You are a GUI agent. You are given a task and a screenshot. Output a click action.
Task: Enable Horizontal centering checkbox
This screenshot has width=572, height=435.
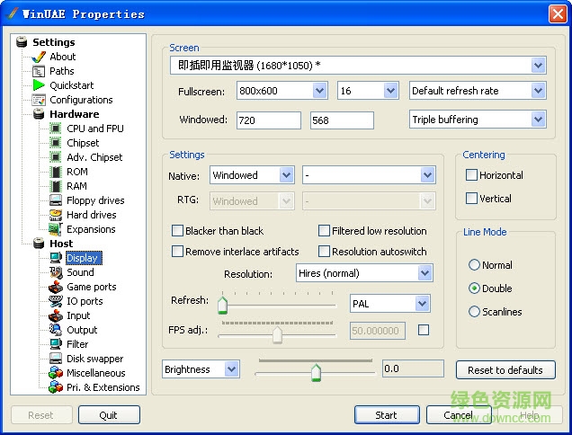(x=471, y=175)
